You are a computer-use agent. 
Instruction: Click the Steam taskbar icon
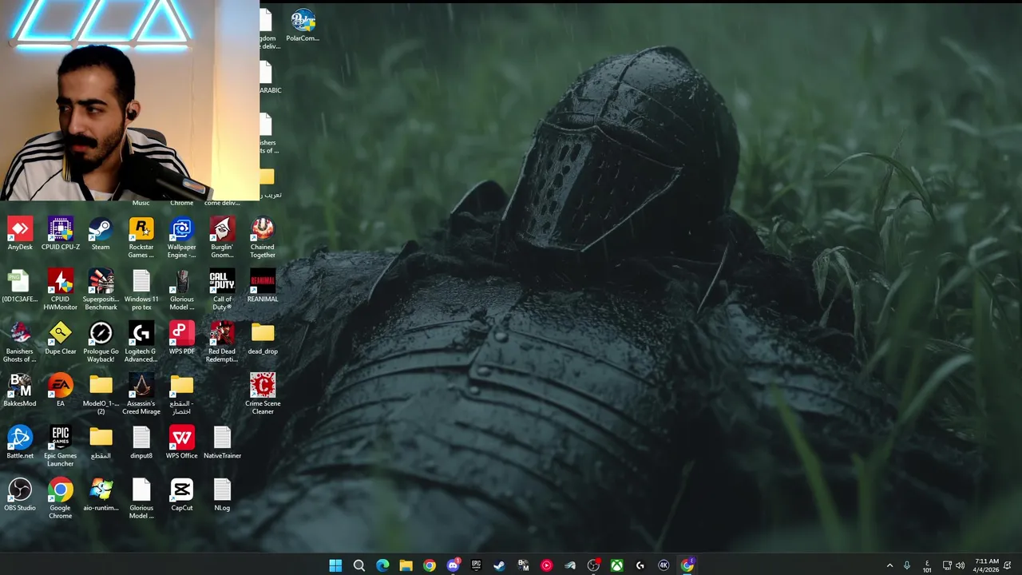tap(499, 565)
